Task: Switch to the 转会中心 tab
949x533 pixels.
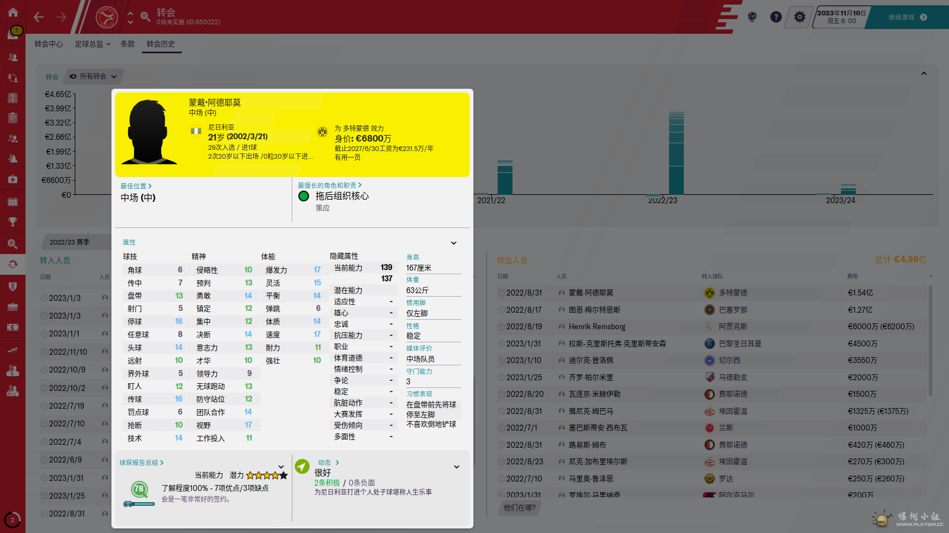Action: pos(49,44)
